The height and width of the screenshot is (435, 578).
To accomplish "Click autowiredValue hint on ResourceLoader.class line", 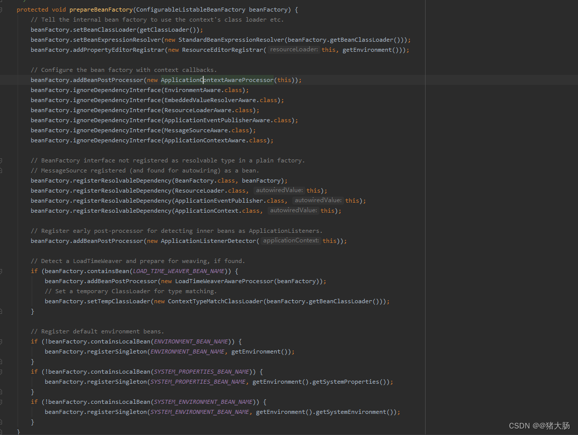I will tap(279, 190).
